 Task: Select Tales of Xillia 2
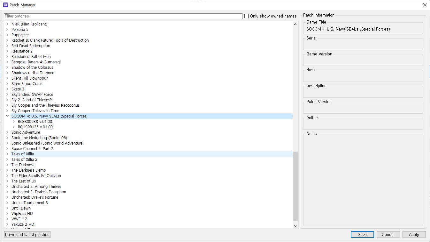[24, 160]
